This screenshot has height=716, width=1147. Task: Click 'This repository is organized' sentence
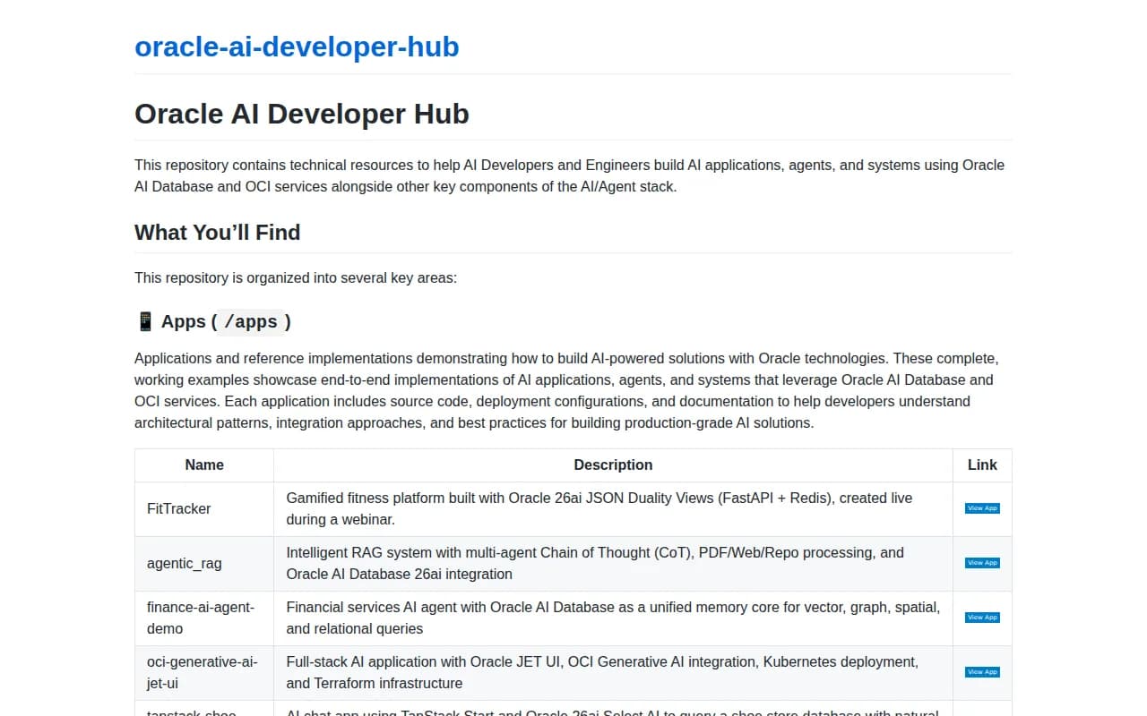[296, 277]
